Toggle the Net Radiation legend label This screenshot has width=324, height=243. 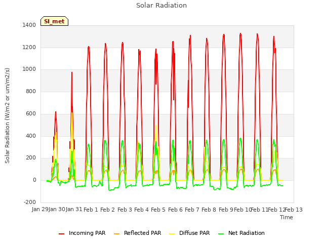click(x=247, y=233)
